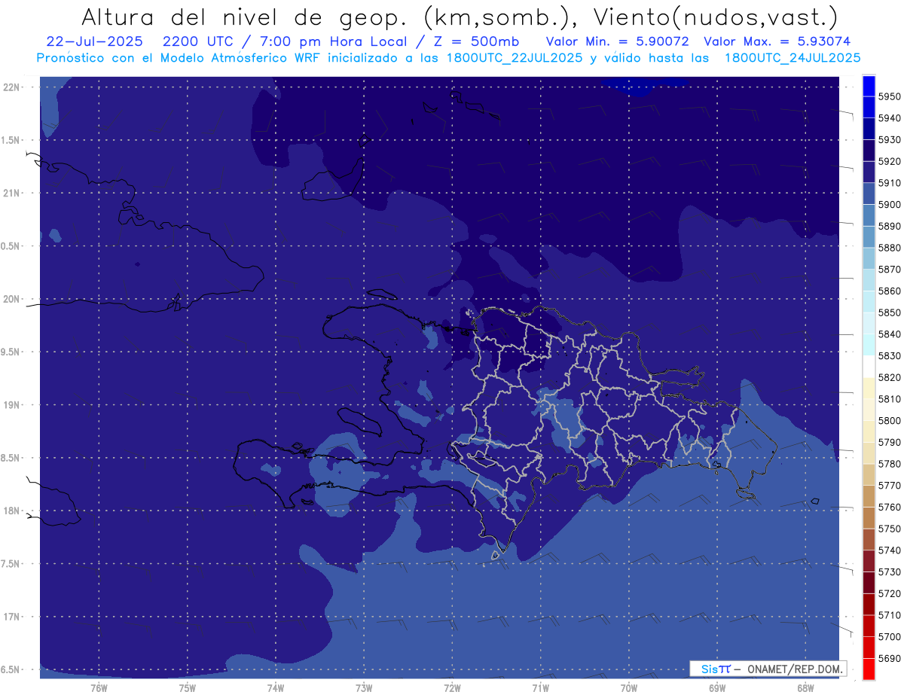Click the '5800' color bar value

tap(890, 420)
